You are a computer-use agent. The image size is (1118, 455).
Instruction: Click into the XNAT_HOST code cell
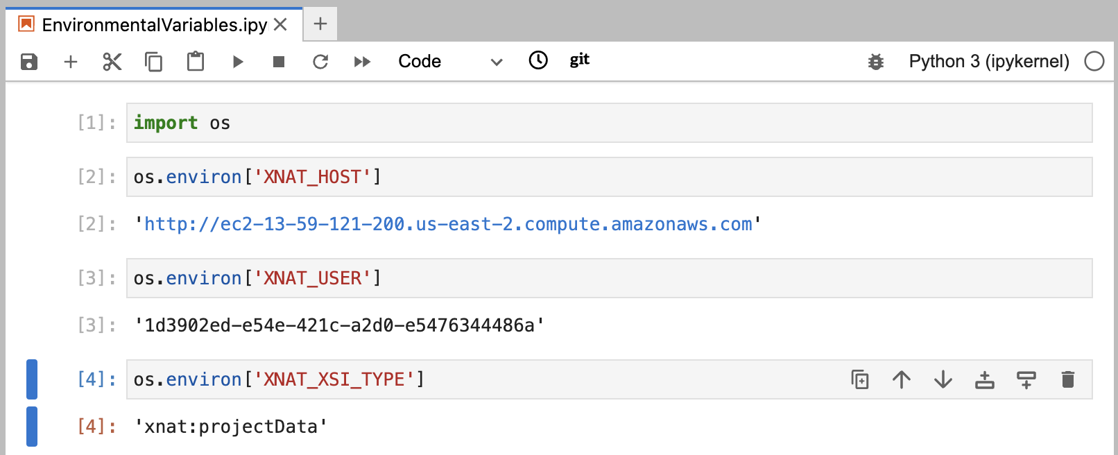tap(609, 177)
